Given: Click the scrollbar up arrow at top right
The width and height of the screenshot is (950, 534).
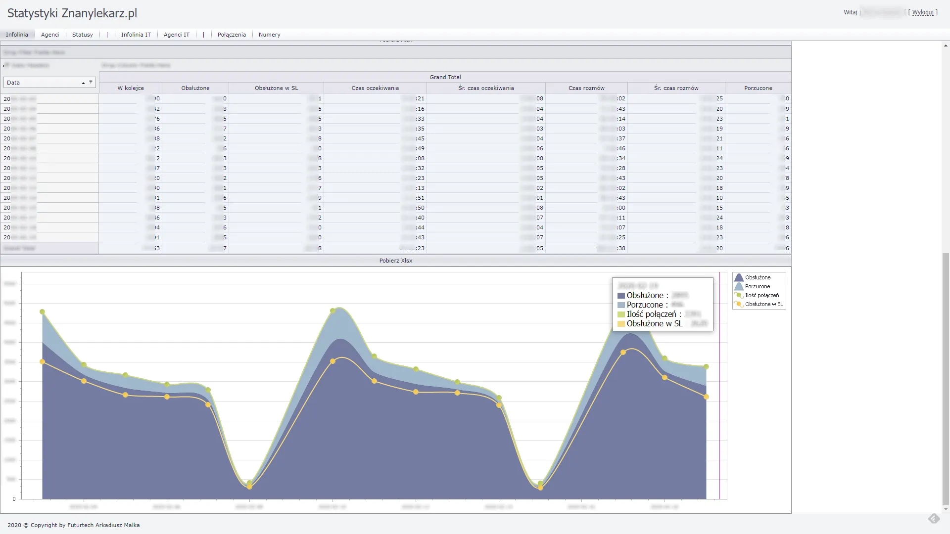Looking at the screenshot, I should (946, 45).
